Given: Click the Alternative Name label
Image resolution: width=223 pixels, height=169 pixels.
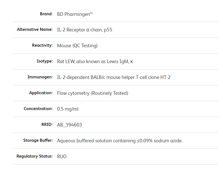Looking at the screenshot, I should point(35,29).
